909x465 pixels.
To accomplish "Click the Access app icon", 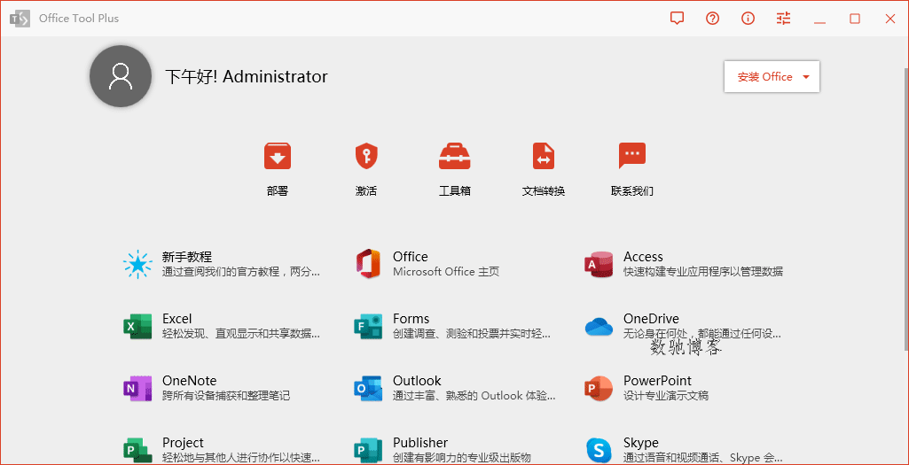I will pos(599,264).
